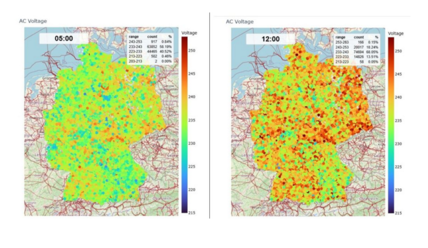Click count value 166
The height and width of the screenshot is (248, 428).
pos(361,42)
